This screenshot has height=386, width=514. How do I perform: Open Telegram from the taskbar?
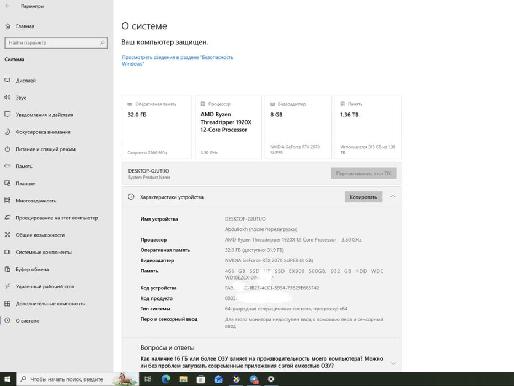(254, 379)
